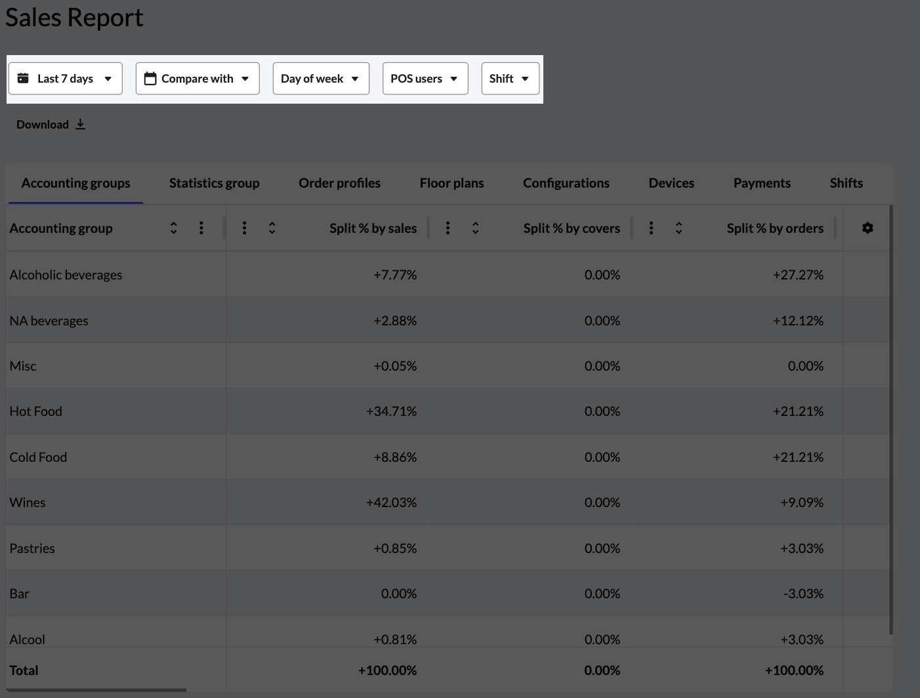Open the Shift dropdown
The width and height of the screenshot is (920, 698).
[x=510, y=78]
